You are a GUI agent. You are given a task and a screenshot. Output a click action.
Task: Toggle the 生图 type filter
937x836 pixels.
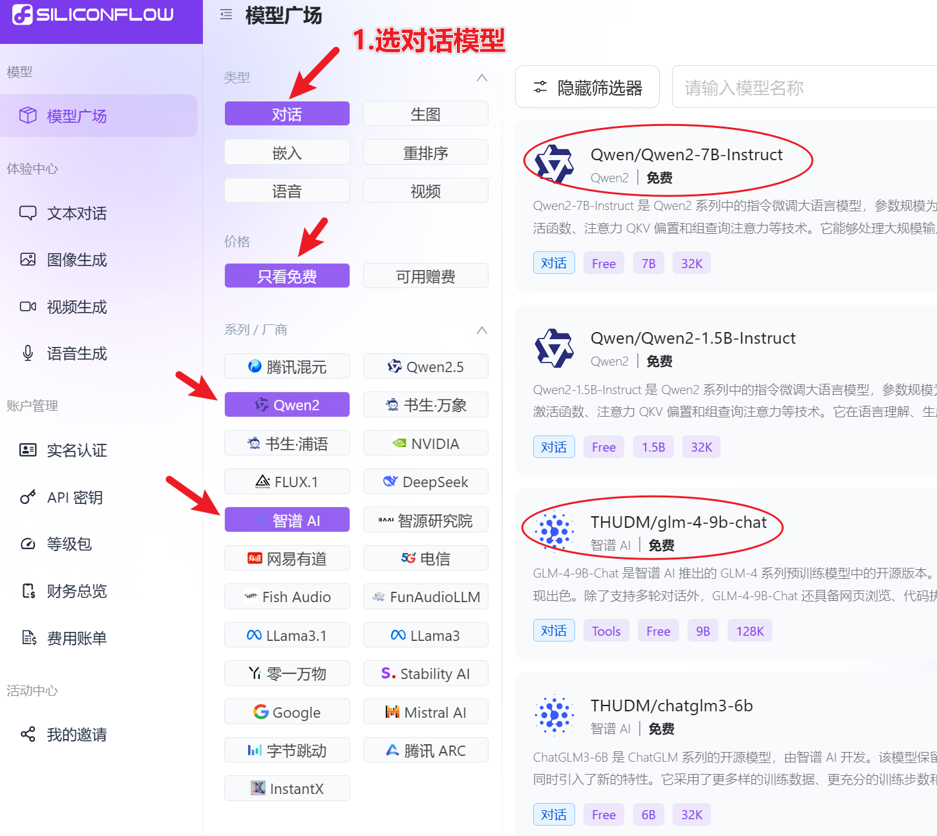coord(426,114)
